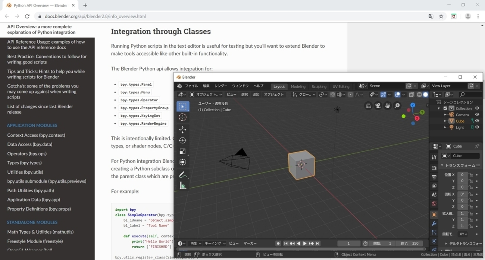Click the green Y axis gizmo ball
Screen dimensions: 485x260
[x=422, y=112]
